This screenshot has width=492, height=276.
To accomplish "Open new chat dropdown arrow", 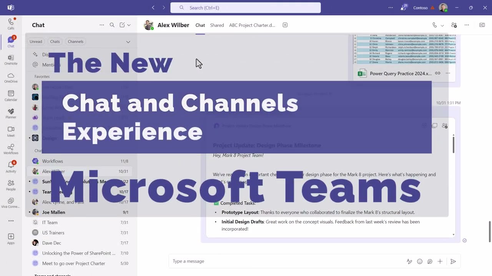I will click(x=129, y=25).
